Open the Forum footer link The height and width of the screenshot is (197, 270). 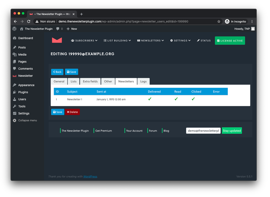153,131
